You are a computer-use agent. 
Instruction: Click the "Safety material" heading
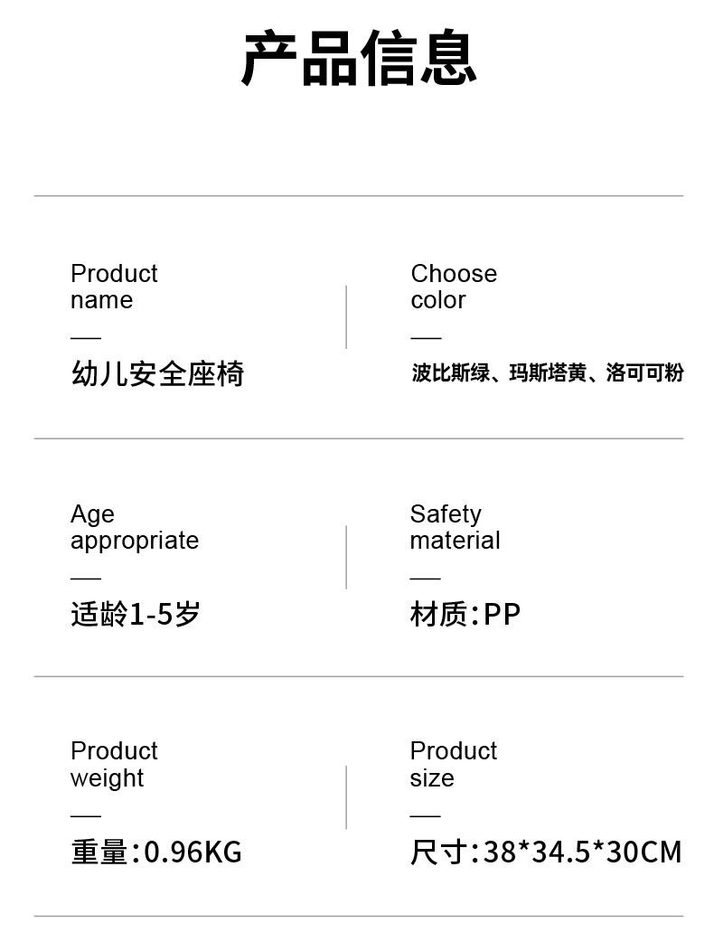(455, 527)
